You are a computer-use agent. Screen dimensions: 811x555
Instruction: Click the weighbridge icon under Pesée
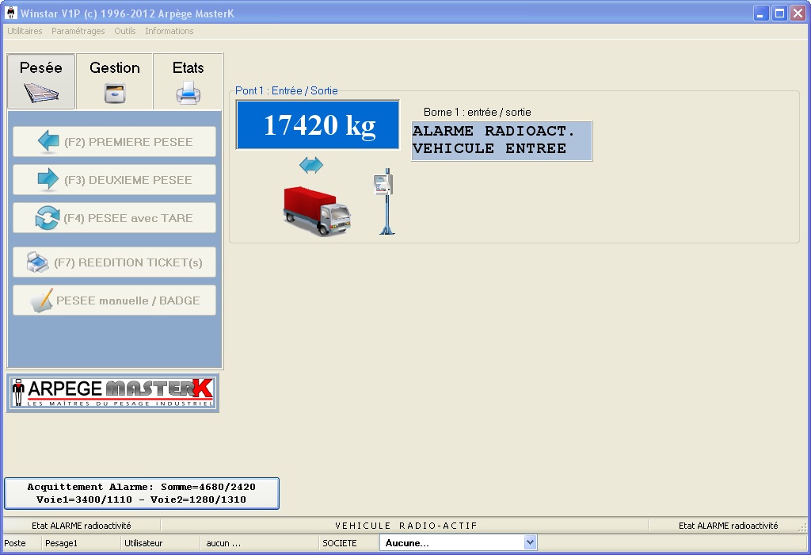pos(40,94)
